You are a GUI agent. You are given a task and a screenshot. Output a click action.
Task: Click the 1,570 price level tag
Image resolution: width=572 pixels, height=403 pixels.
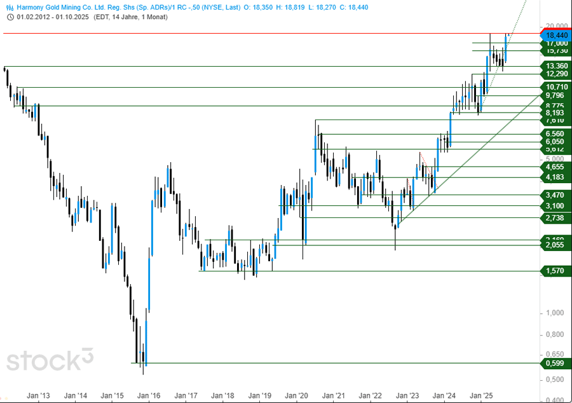555,271
